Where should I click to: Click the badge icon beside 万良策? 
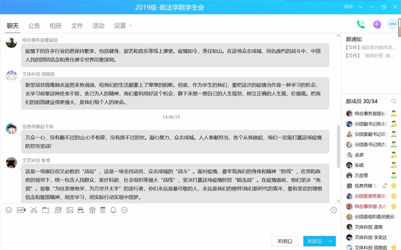[394, 176]
